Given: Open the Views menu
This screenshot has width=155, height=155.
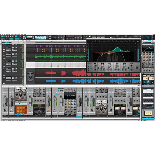Looking at the screenshot, I should pos(7,34).
